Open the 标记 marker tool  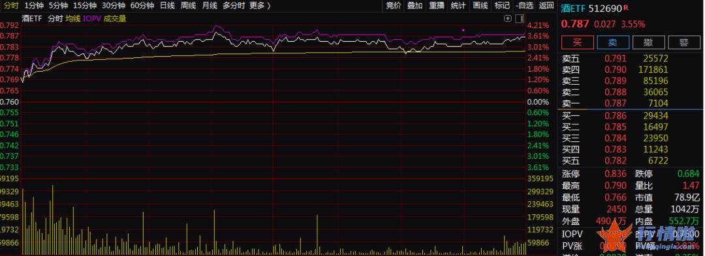502,5
